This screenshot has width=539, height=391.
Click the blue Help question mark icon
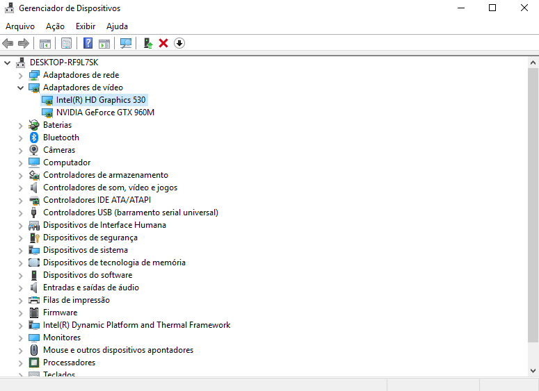point(88,43)
